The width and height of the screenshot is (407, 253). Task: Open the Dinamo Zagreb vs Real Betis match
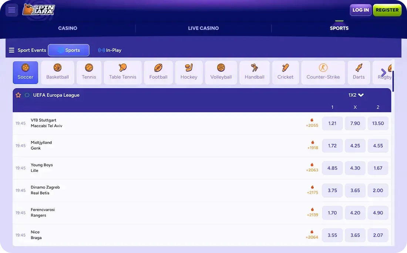202,190
